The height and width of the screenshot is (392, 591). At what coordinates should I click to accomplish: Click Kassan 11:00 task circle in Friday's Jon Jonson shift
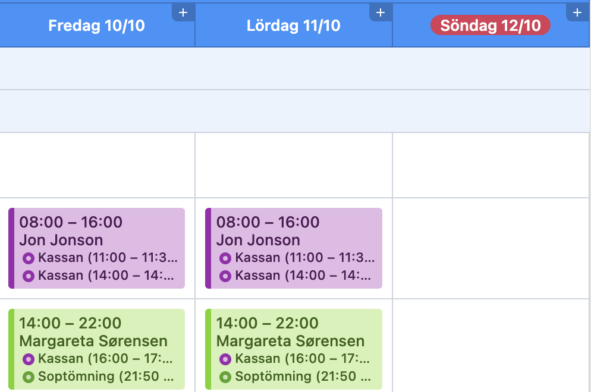pyautogui.click(x=29, y=258)
